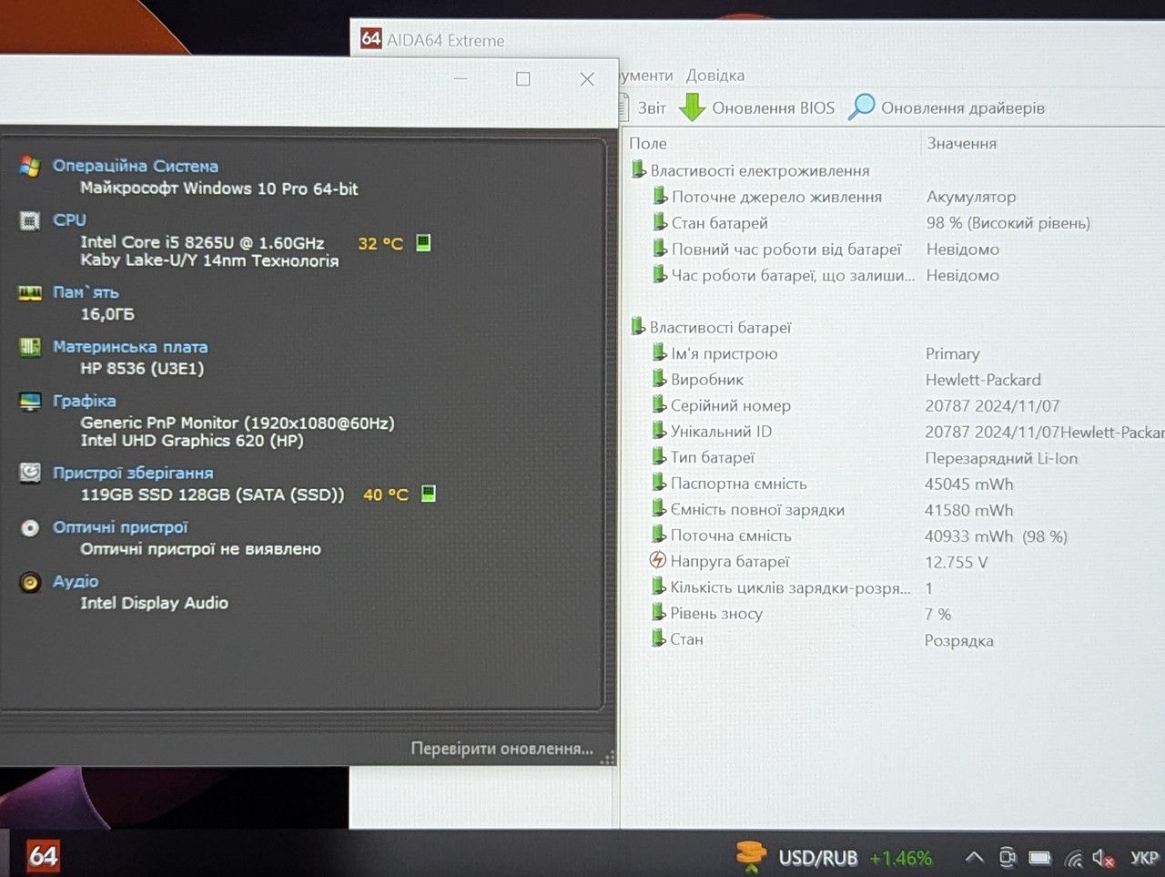1165x877 pixels.
Task: Select the Повний час роботи від батареї label
Action: point(786,249)
